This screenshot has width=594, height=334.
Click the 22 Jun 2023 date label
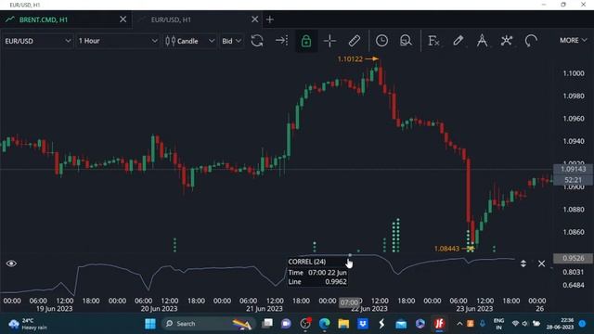click(369, 309)
